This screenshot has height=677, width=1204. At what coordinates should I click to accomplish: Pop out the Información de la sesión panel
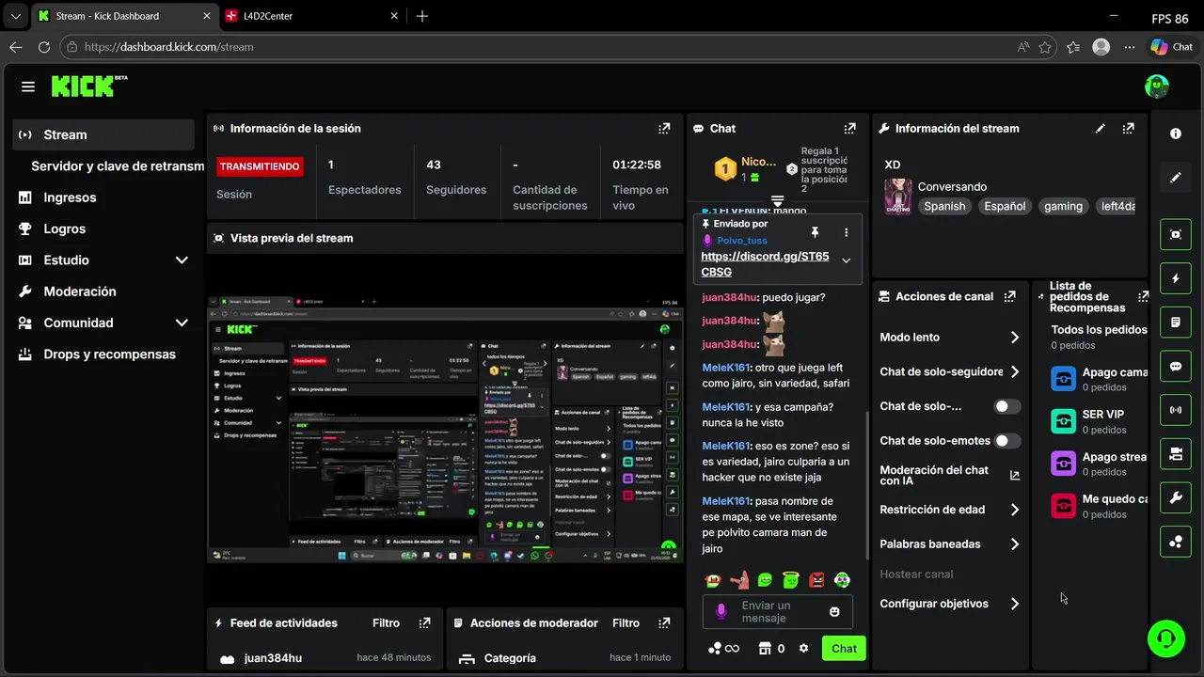(x=664, y=129)
